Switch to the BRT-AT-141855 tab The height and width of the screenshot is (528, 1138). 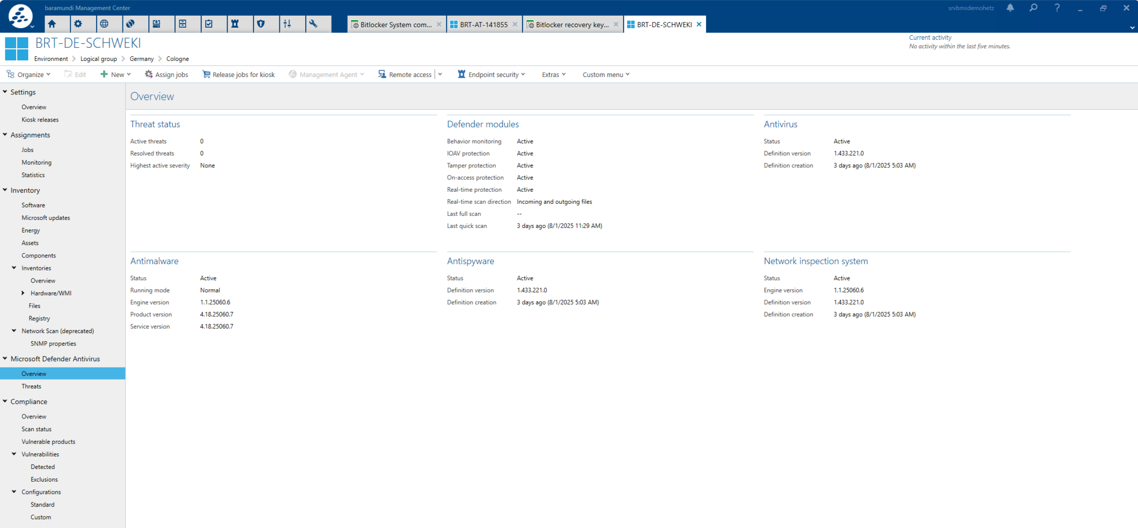point(483,25)
